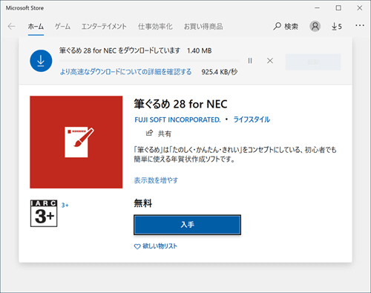Viewport: 371px width, 293px height.
Task: Open the ホーム tab
Action: coord(36,27)
